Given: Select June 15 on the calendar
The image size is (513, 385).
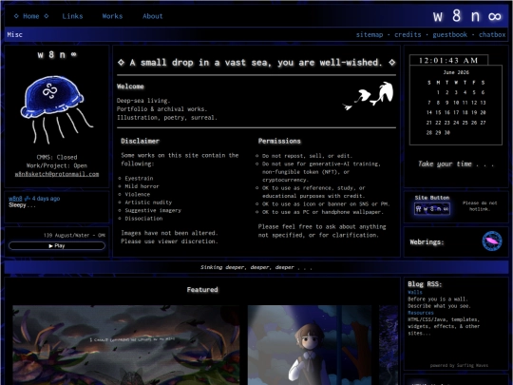Looking at the screenshot, I should click(438, 112).
